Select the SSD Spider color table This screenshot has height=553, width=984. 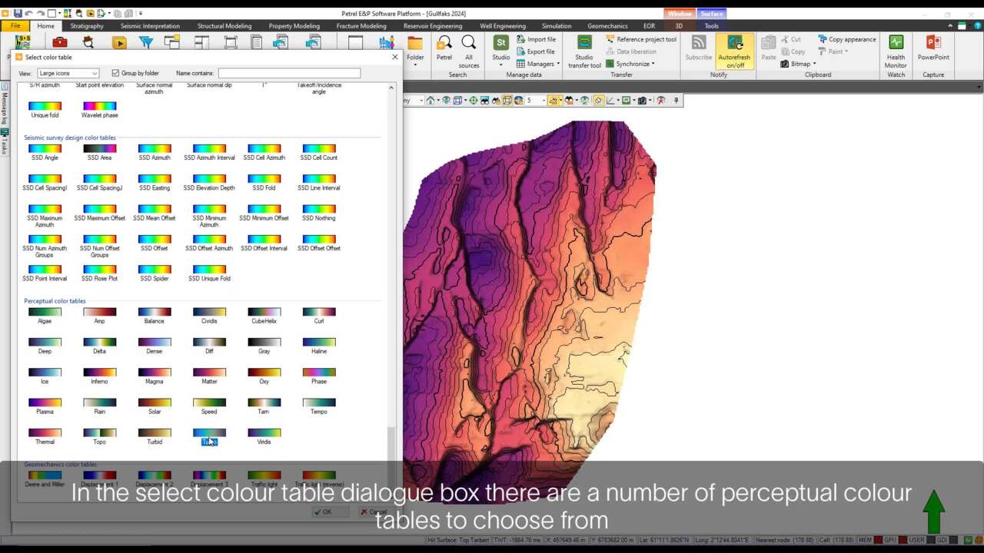155,273
